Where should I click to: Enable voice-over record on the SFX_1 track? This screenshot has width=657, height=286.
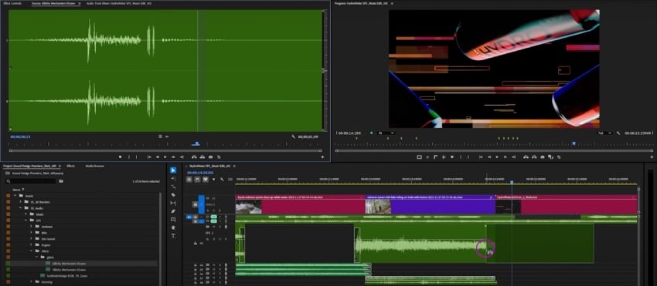click(226, 227)
